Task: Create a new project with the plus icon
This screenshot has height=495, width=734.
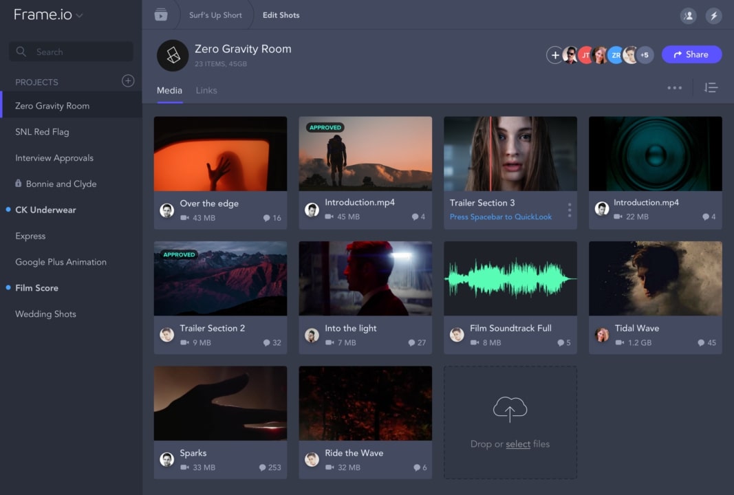Action: point(128,80)
